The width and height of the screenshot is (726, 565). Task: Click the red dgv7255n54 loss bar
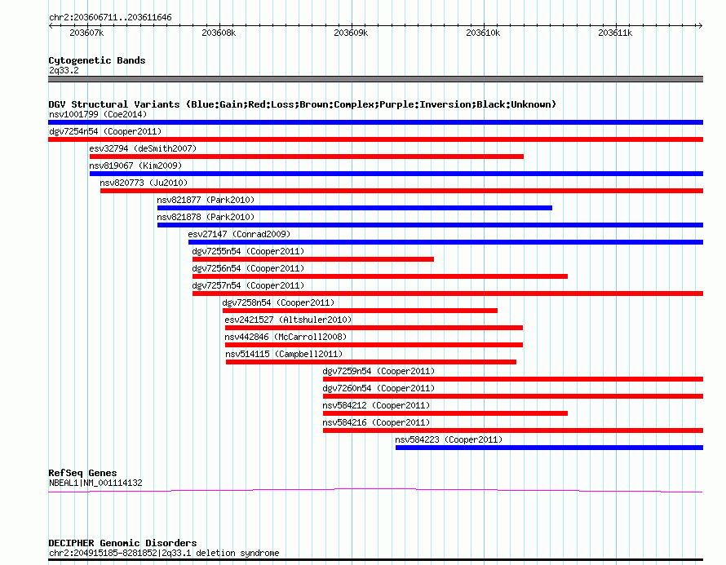point(313,259)
